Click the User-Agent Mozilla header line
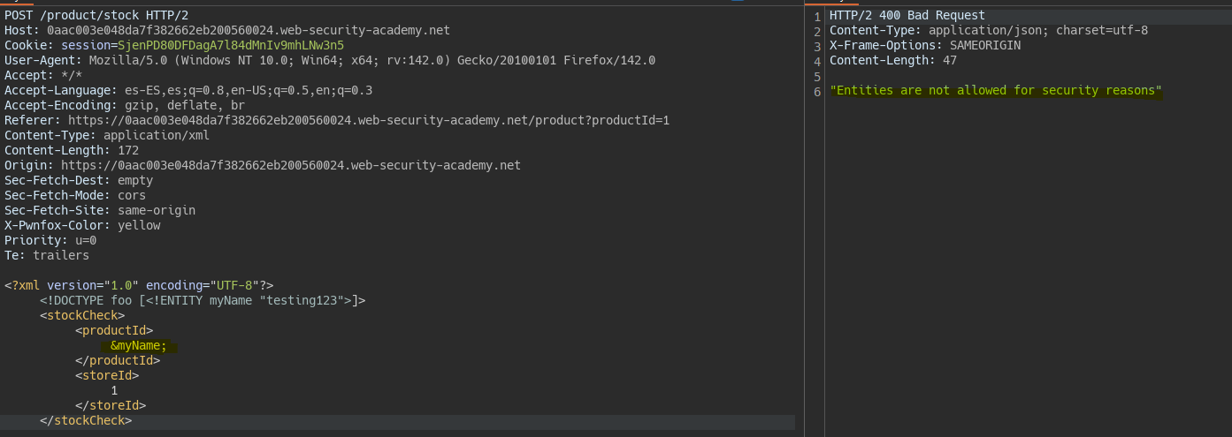This screenshot has height=437, width=1232. pos(330,60)
